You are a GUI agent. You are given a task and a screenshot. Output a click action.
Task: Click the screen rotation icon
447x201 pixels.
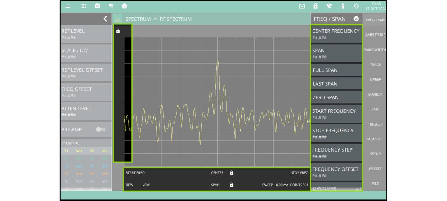356,6
